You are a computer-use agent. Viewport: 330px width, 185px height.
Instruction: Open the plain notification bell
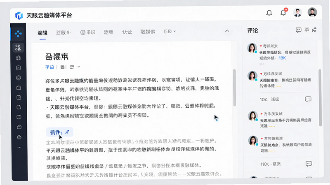pyautogui.click(x=269, y=13)
